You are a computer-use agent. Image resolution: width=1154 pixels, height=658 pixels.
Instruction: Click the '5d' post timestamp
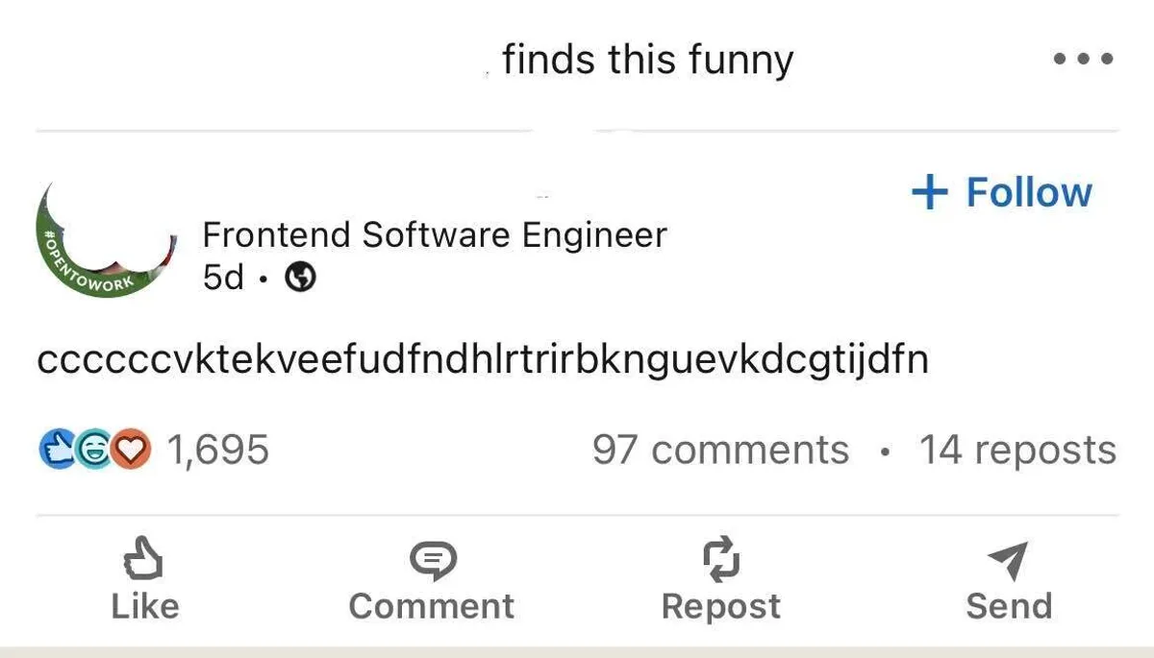[x=223, y=278]
